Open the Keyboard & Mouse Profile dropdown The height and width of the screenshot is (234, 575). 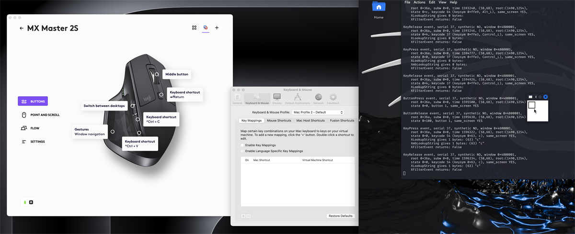[x=318, y=112]
